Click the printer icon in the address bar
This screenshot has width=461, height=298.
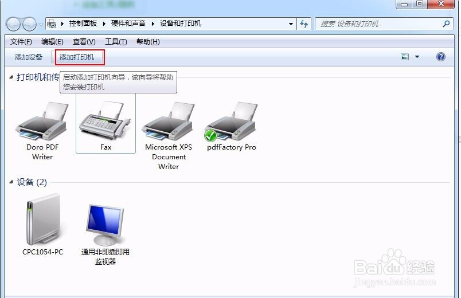pos(52,23)
